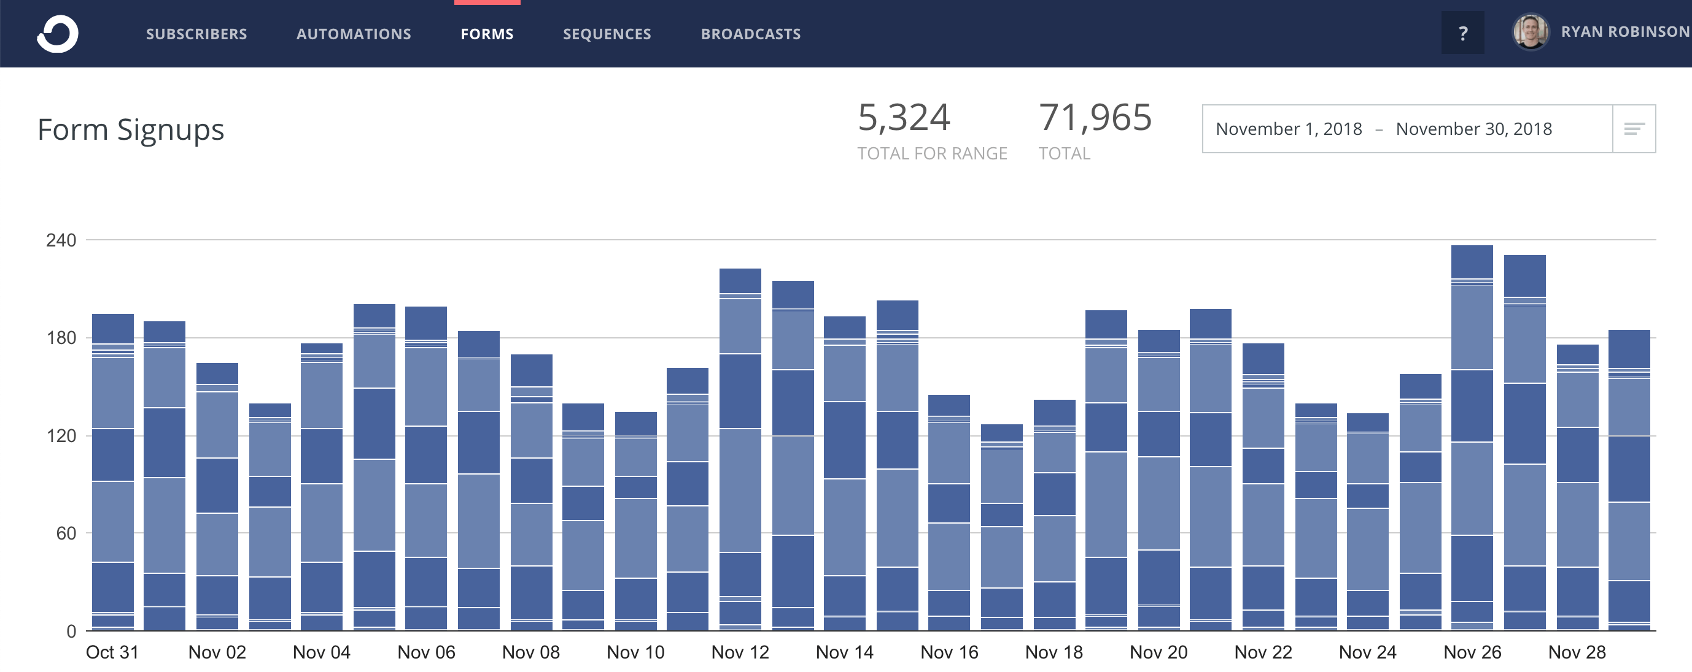Viewport: 1692px width, 672px height.
Task: Click the Nov 18 x-axis label
Action: [x=1054, y=652]
